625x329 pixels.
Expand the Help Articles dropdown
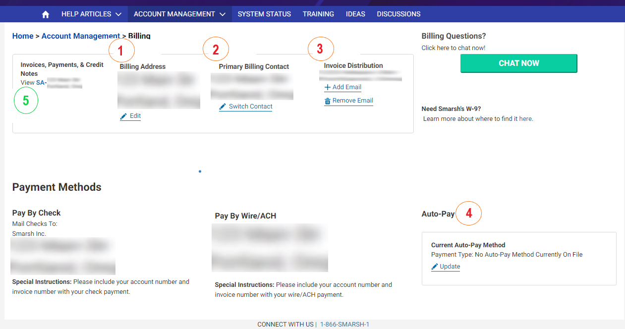coord(91,14)
